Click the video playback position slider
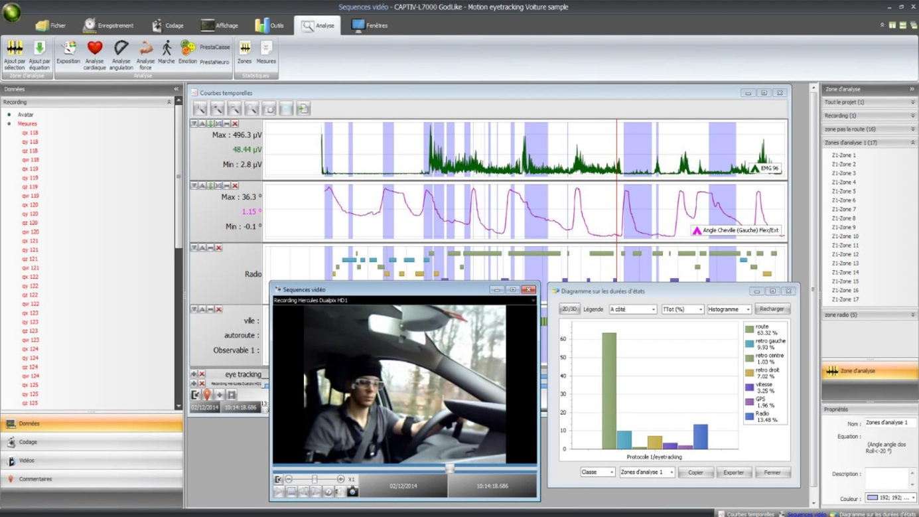The width and height of the screenshot is (919, 517). [450, 469]
